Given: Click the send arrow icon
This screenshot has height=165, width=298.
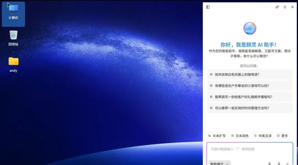Looking at the screenshot, I should click(287, 164).
